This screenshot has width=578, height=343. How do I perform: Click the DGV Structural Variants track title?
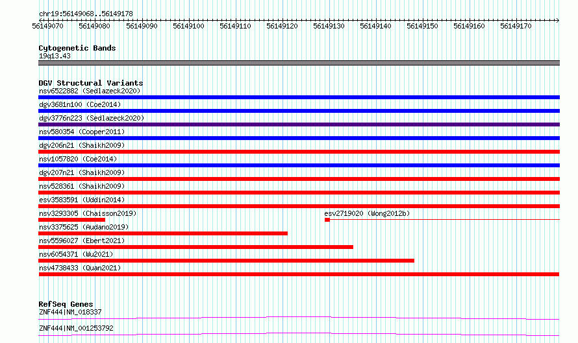[91, 83]
